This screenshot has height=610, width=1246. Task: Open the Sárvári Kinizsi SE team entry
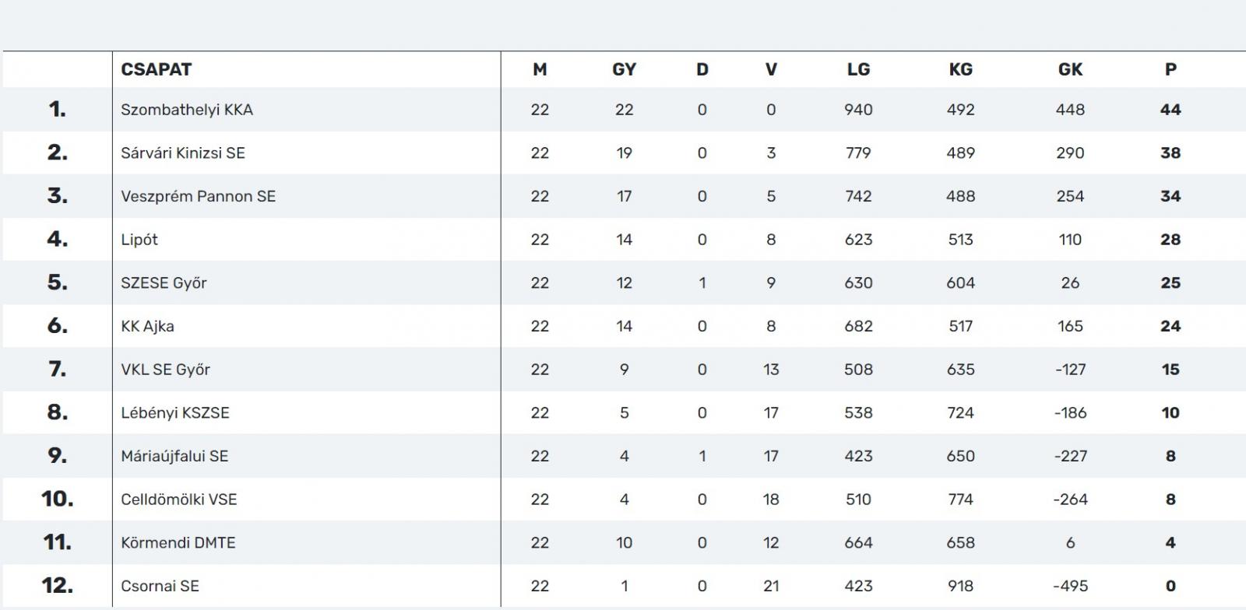click(x=183, y=153)
